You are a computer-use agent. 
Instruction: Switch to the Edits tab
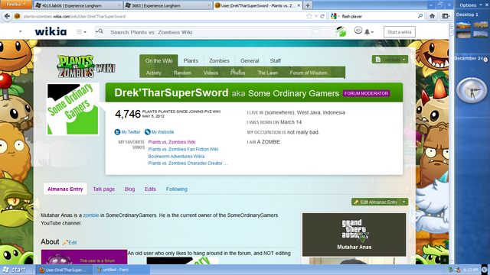tap(150, 189)
